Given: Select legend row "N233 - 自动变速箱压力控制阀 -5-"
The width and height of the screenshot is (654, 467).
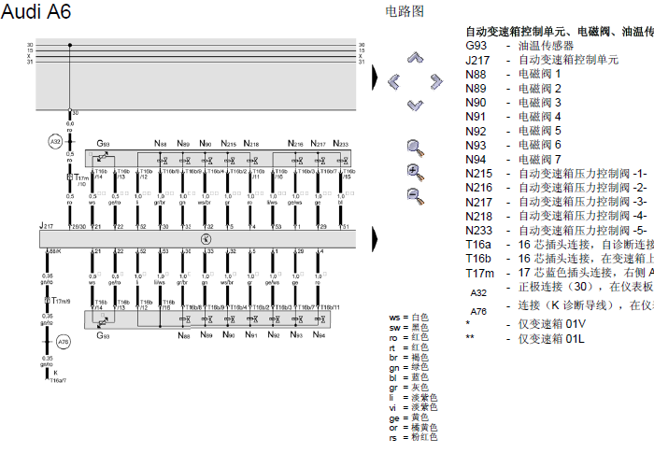Looking at the screenshot, I should point(557,231).
